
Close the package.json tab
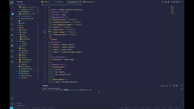(x=81, y=2)
